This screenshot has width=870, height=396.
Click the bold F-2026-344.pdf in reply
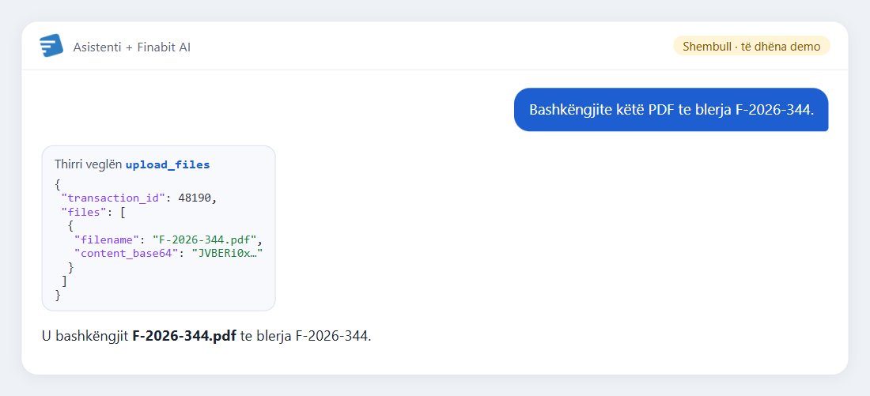[x=184, y=336]
